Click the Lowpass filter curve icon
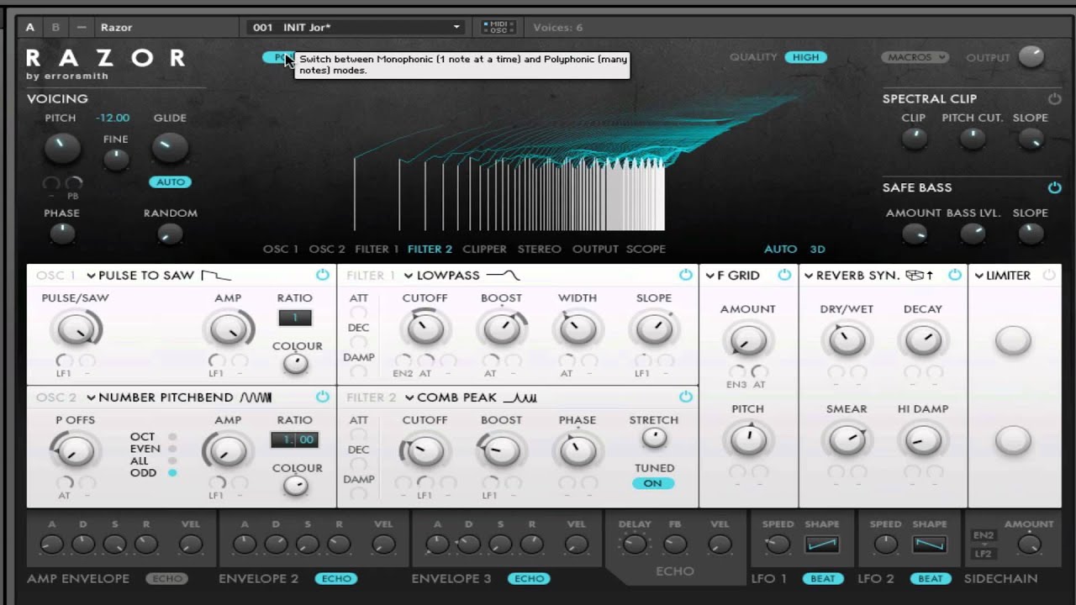This screenshot has width=1076, height=605. (503, 275)
